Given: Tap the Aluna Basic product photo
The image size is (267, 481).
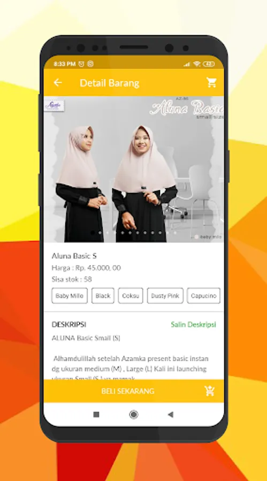Looking at the screenshot, I should coord(134,169).
